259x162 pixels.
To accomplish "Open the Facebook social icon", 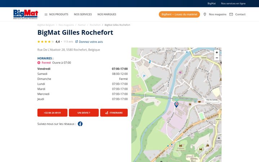I will 80,124.
